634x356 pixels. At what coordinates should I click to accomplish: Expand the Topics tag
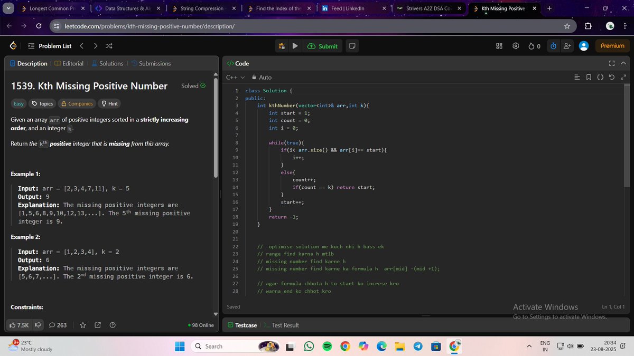click(x=42, y=104)
